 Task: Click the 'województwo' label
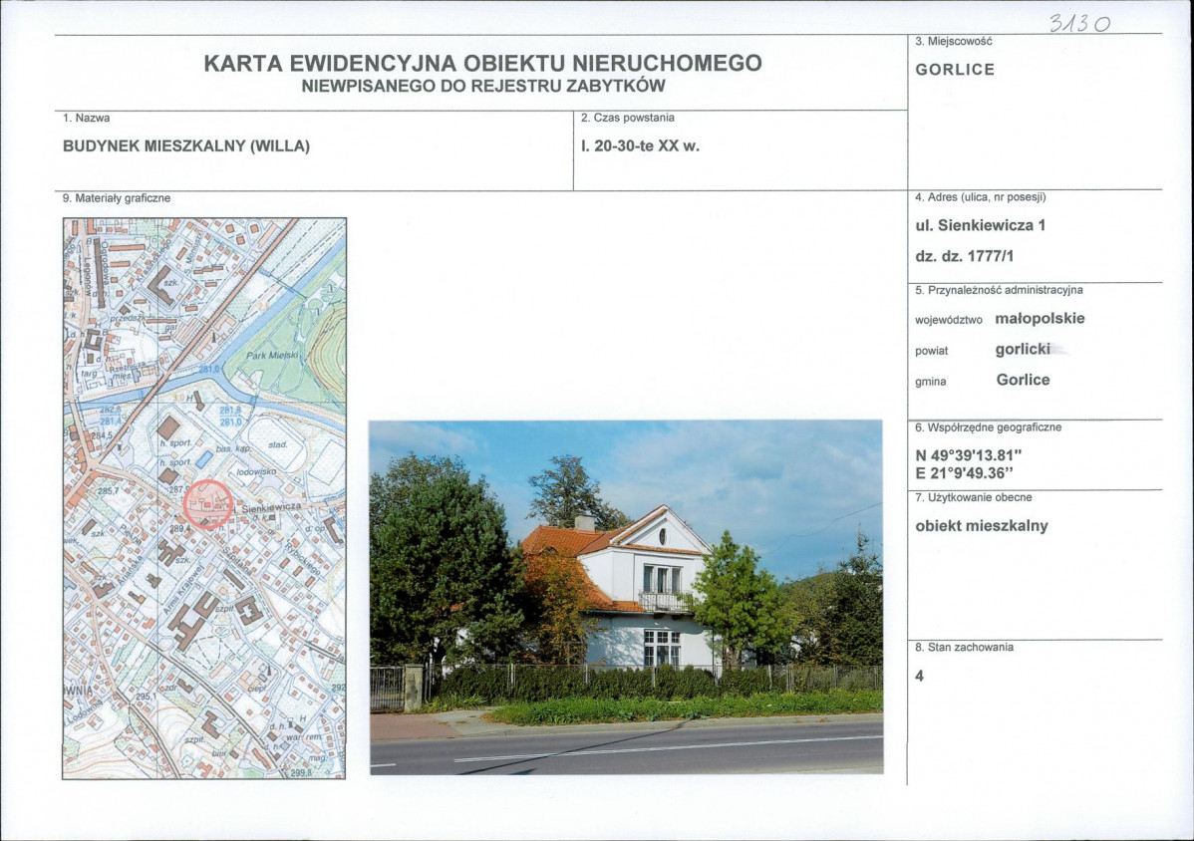[x=949, y=321]
